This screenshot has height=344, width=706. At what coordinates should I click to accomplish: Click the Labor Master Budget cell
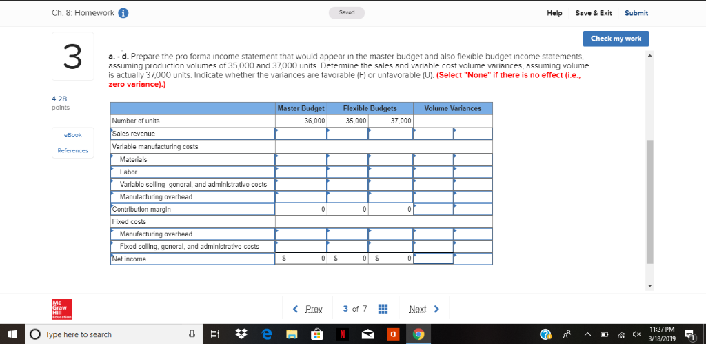click(301, 172)
